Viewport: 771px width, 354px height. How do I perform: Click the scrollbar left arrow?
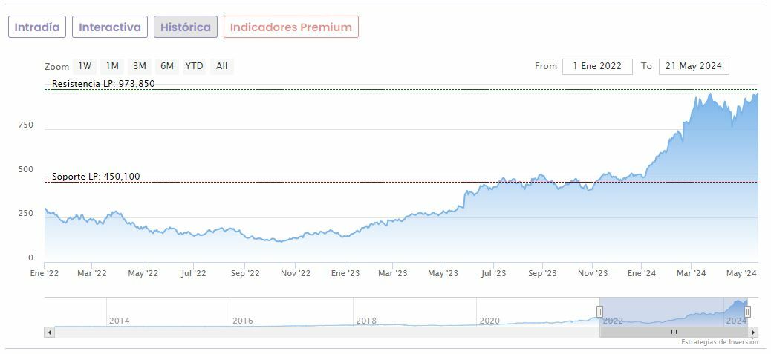(50, 332)
